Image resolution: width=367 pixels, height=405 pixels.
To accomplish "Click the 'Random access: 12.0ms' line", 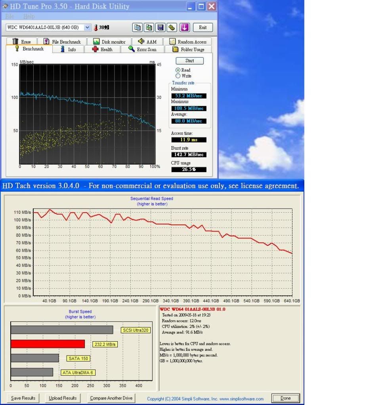I will pos(182,321).
